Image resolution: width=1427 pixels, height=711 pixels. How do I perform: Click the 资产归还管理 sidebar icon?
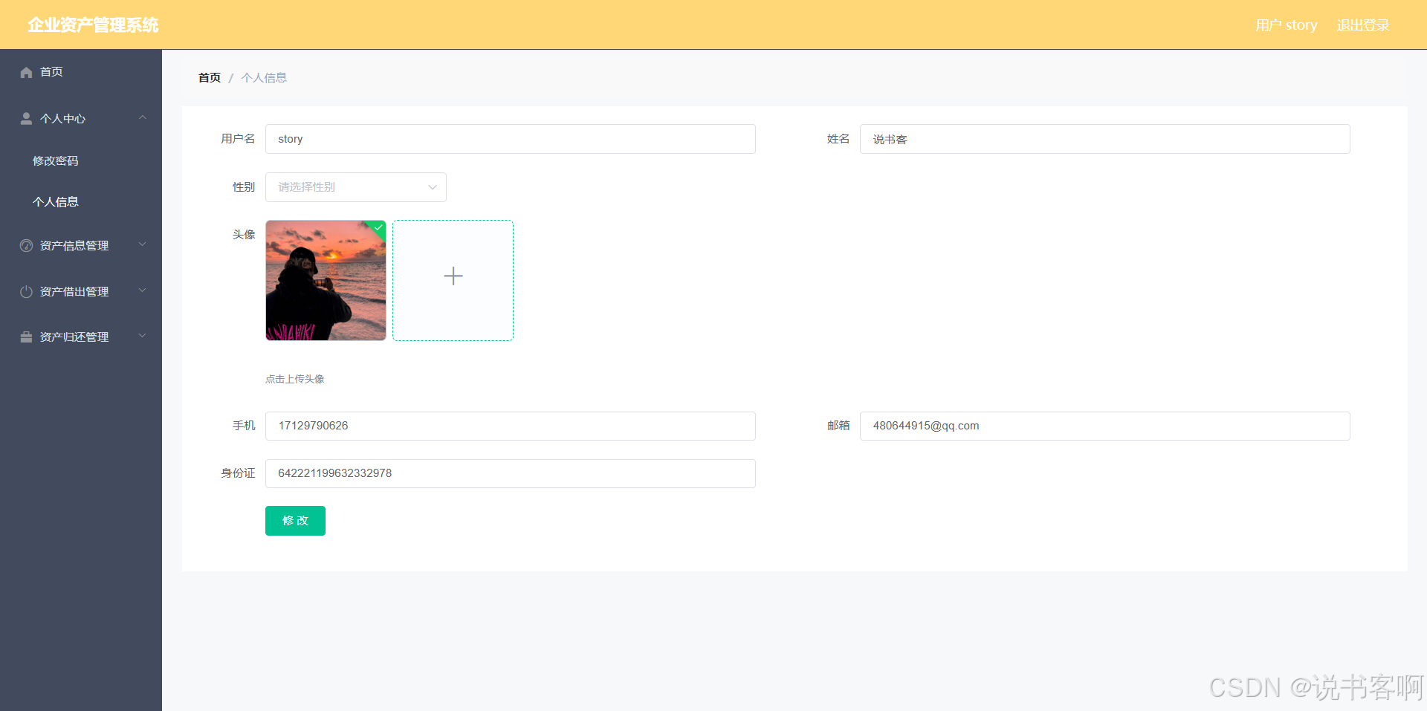click(26, 336)
